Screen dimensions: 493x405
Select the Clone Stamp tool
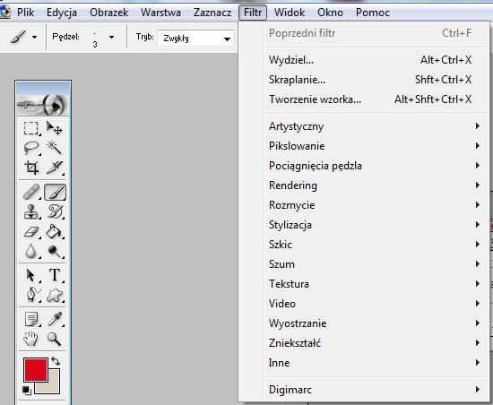coord(31,211)
